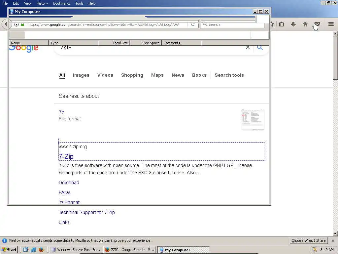Click Choose What I Share button

(309, 240)
